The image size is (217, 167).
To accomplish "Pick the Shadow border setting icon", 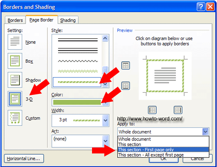I will click(x=15, y=80).
